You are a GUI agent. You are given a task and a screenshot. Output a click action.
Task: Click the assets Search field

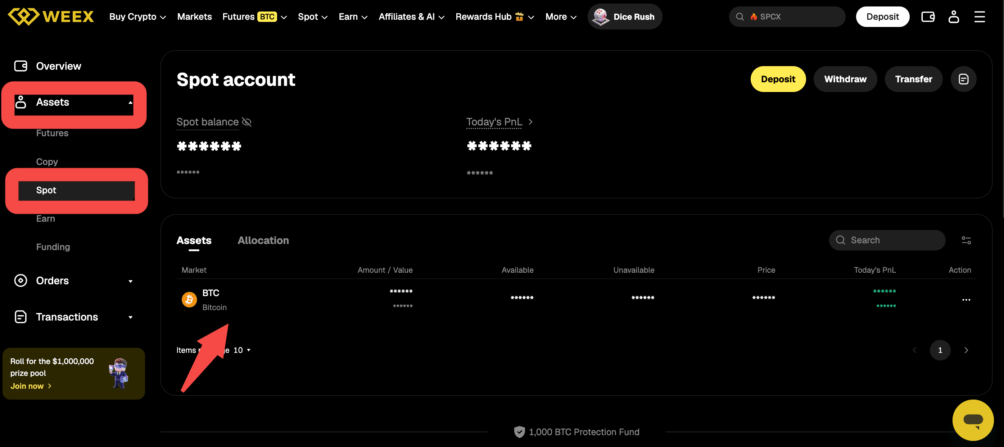(887, 240)
